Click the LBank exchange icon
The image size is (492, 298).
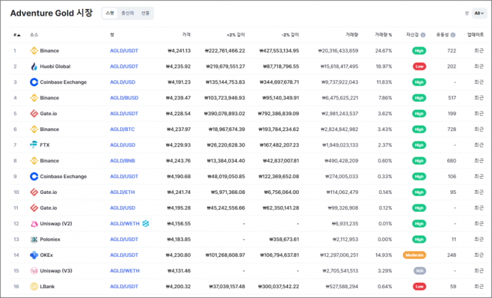tap(34, 286)
